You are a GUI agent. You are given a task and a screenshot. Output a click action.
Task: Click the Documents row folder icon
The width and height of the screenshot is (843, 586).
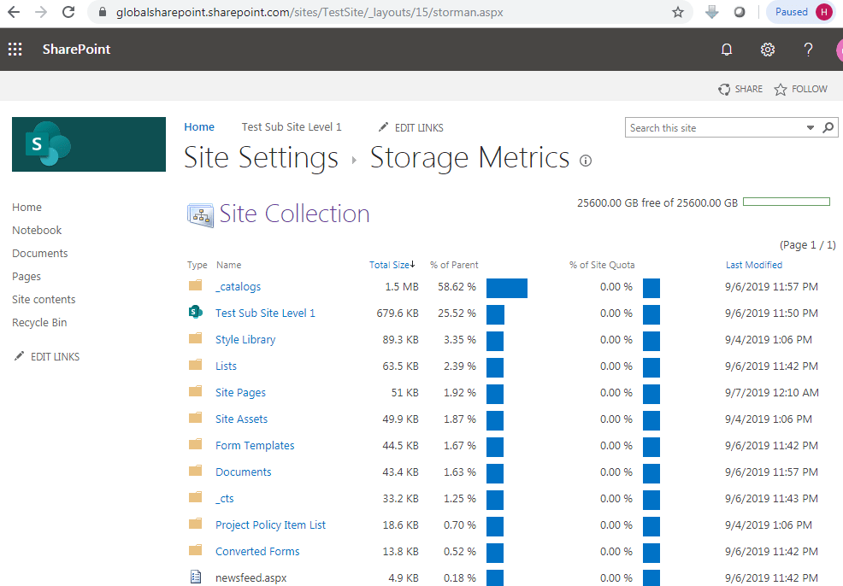click(x=195, y=471)
